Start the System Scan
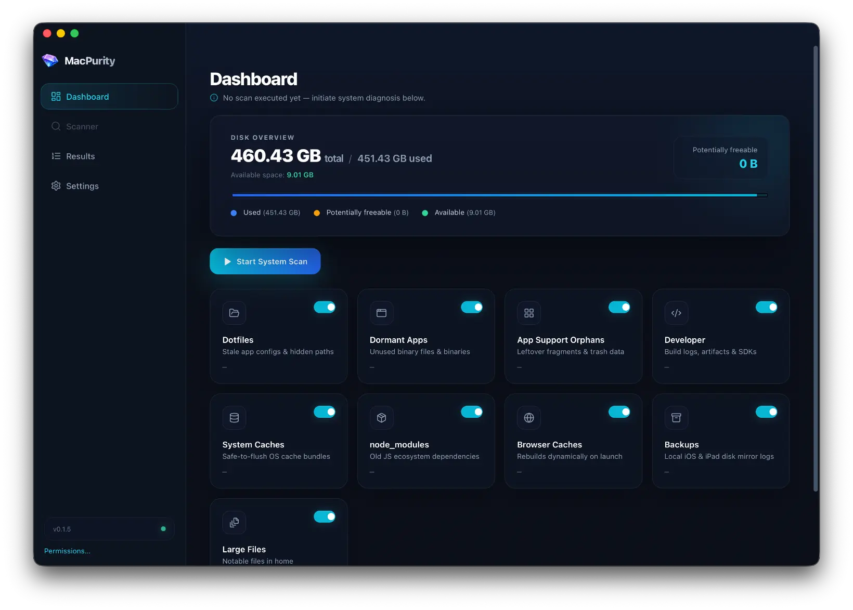 pyautogui.click(x=265, y=261)
